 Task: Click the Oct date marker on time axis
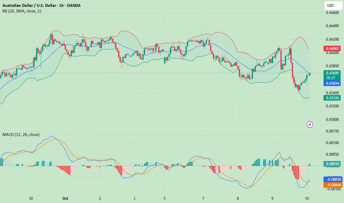pos(65,199)
